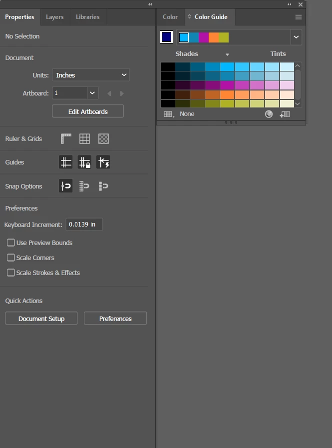This screenshot has width=332, height=448.
Task: Open the Units dropdown showing Inches
Action: [91, 75]
